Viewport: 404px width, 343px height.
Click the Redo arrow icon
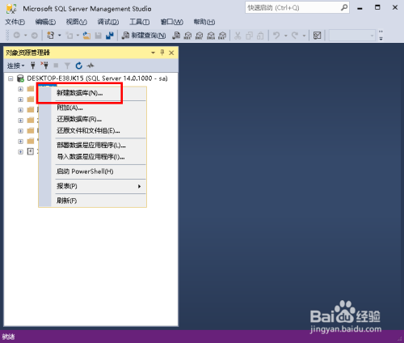[295, 36]
